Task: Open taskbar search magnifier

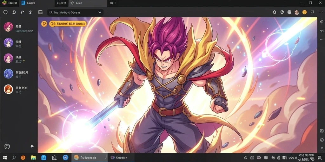Action: (14, 158)
